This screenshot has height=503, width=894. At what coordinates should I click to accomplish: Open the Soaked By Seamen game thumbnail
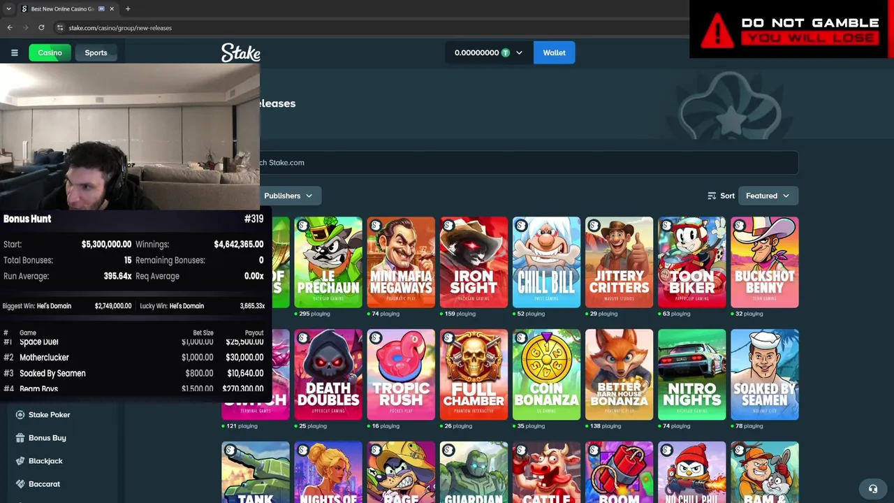pos(764,374)
